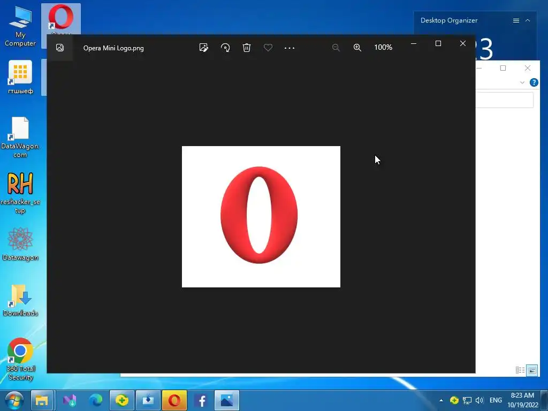Image resolution: width=548 pixels, height=411 pixels.
Task: Open network status tray icon
Action: pyautogui.click(x=467, y=400)
